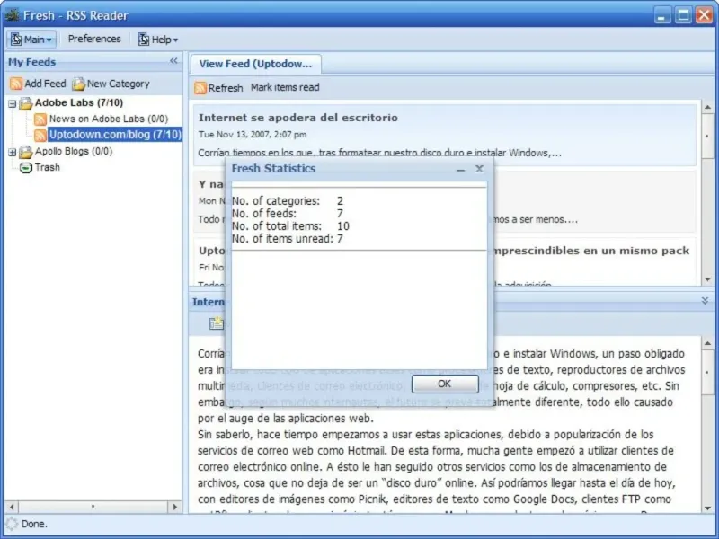Select Uptodown.com/blog (7/10) feed

[115, 135]
